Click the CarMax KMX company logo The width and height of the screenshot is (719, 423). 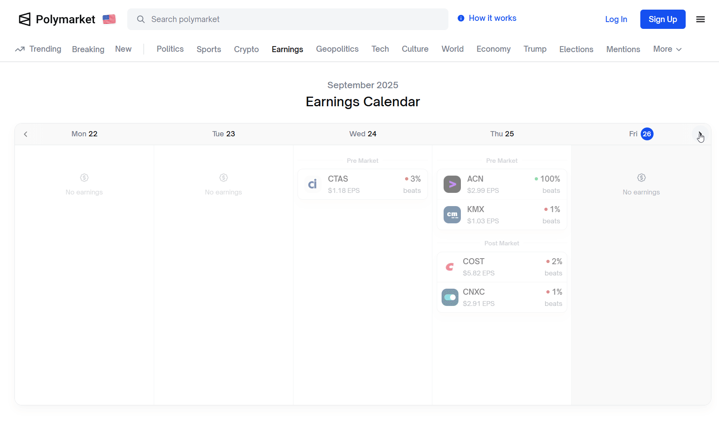tap(452, 215)
